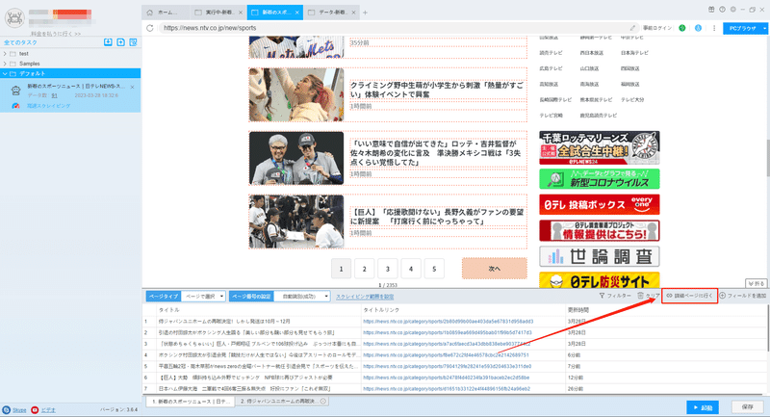Click the PCブラウザ button
Screen dimensions: 770x417
pyautogui.click(x=742, y=29)
